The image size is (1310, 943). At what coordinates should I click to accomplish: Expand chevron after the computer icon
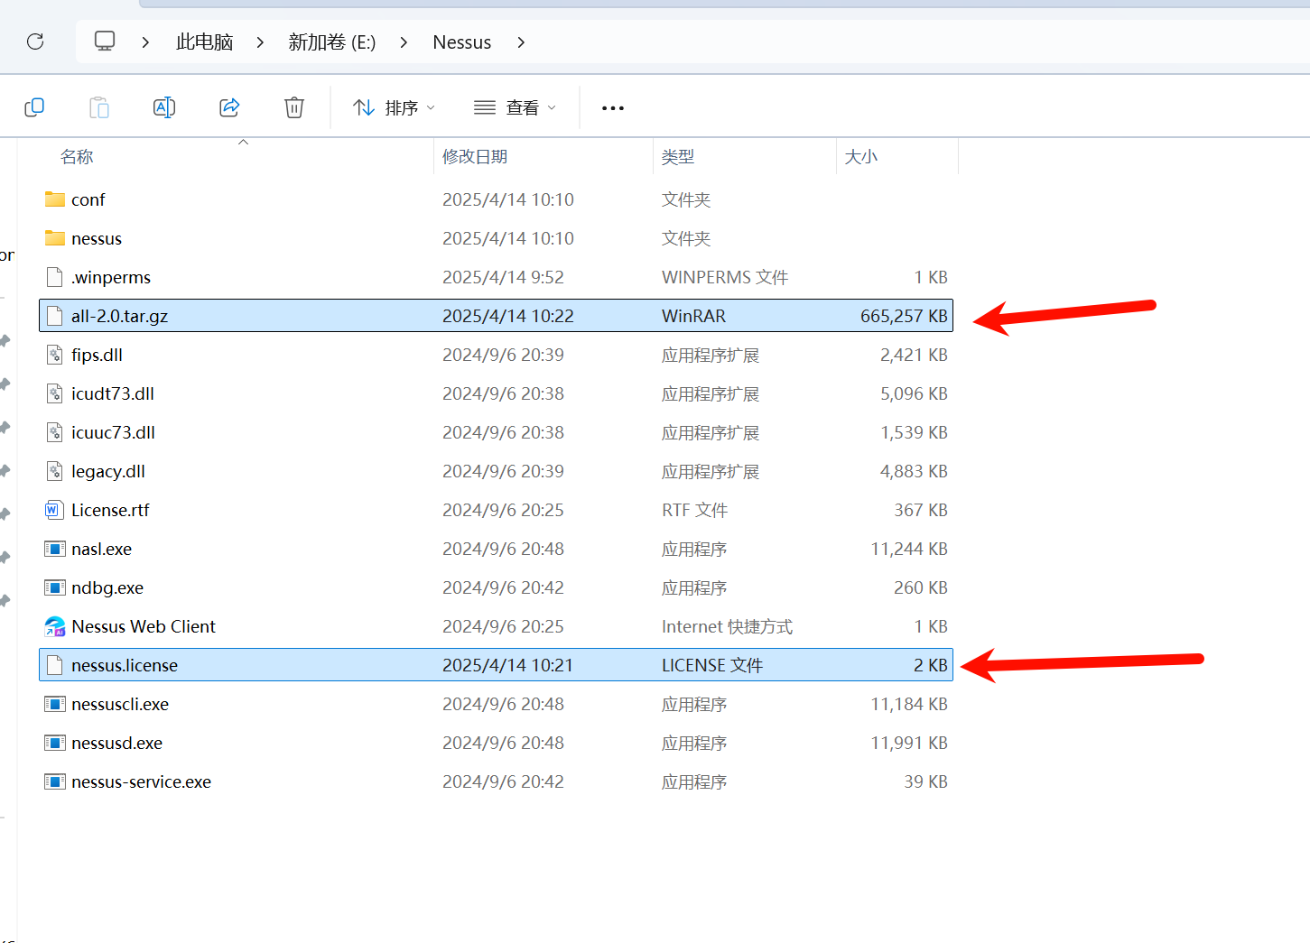tap(145, 42)
